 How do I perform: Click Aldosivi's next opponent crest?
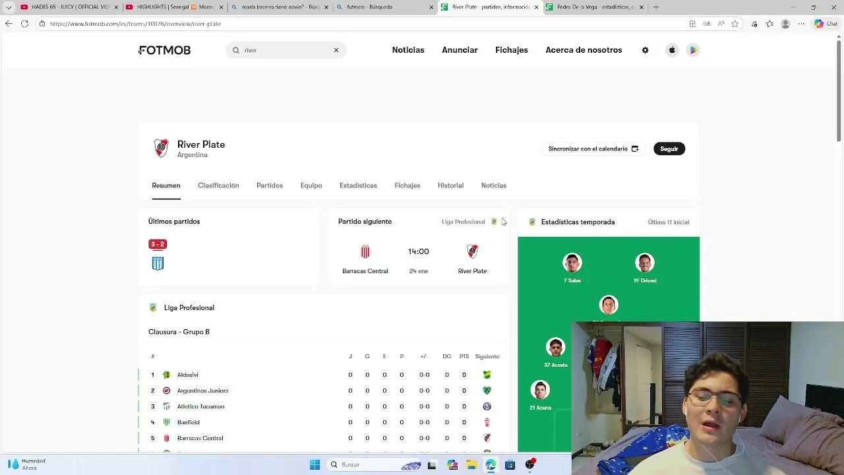tap(487, 375)
